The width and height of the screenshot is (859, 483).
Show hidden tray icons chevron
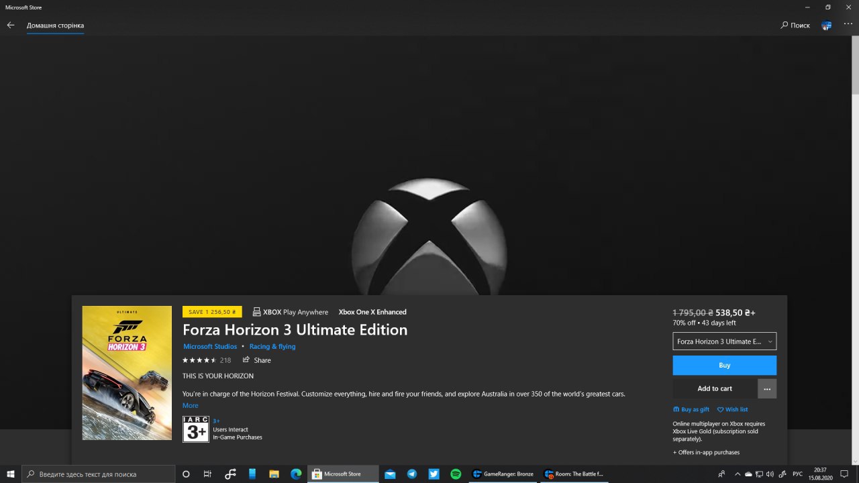[x=738, y=474]
